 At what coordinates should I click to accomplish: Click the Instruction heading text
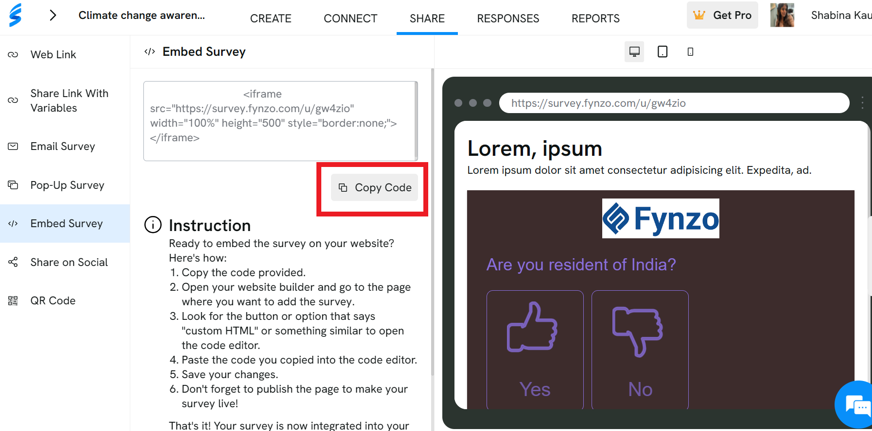pos(209,225)
